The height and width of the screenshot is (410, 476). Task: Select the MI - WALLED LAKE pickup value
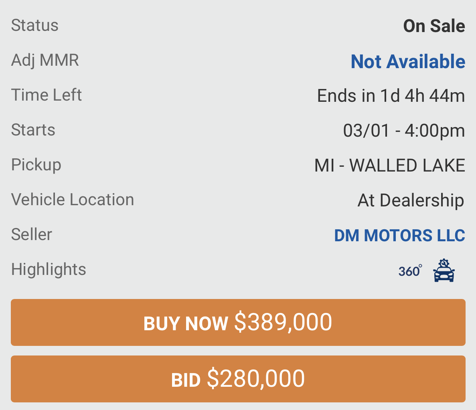coord(389,166)
